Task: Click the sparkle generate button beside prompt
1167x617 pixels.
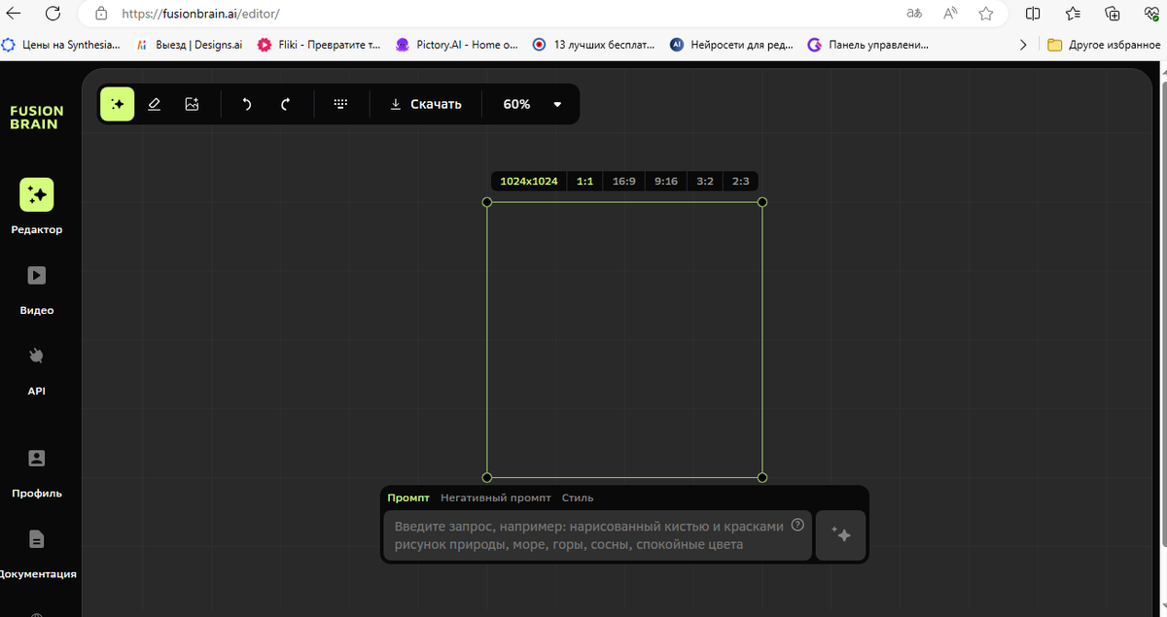Action: coord(841,535)
